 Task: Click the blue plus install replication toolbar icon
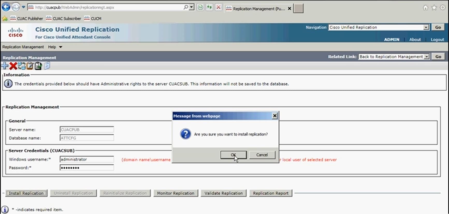click(5, 66)
